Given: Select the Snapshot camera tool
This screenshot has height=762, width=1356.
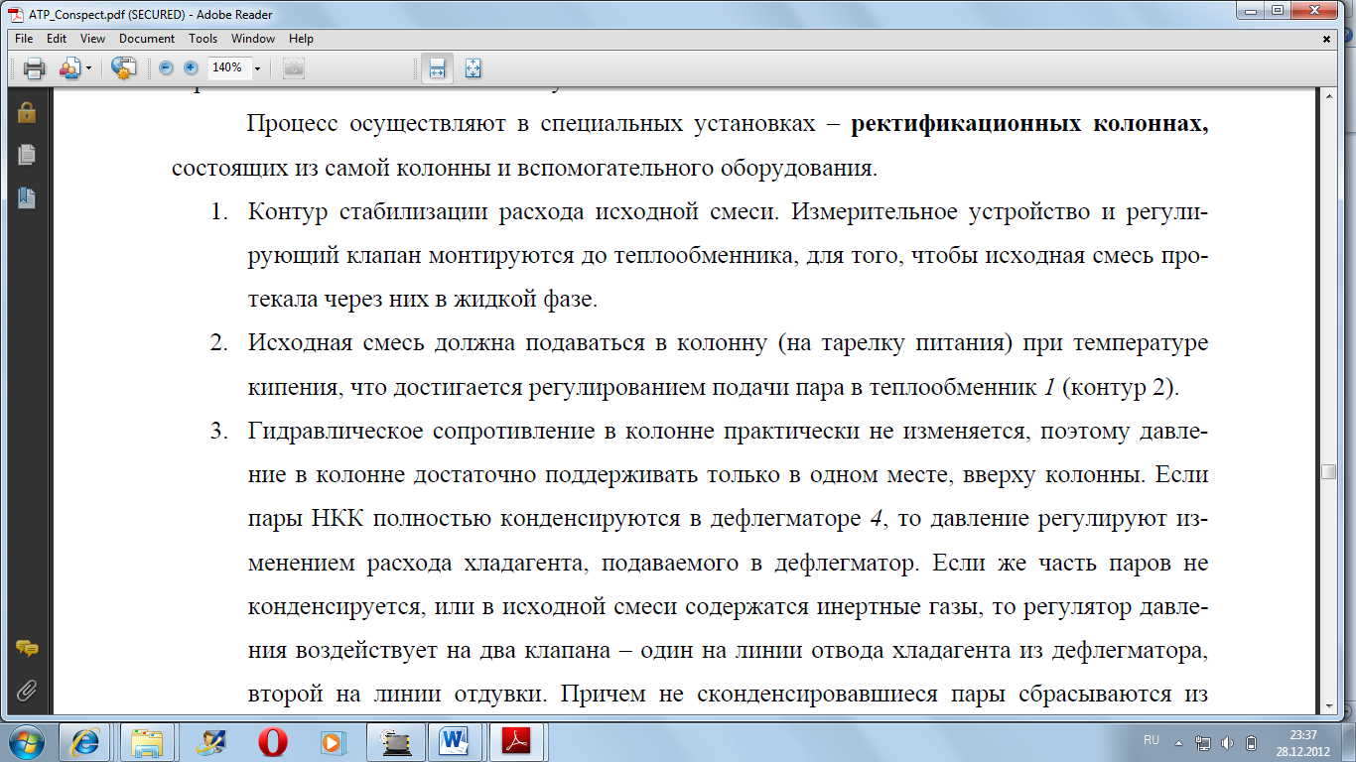Looking at the screenshot, I should coord(293,68).
